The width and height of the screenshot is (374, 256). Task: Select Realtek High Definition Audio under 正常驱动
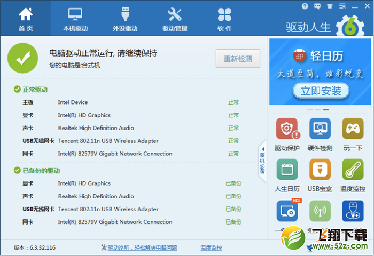click(x=131, y=128)
